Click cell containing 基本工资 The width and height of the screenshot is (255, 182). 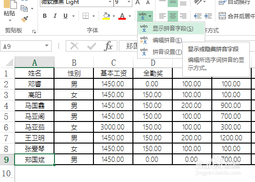(x=113, y=73)
